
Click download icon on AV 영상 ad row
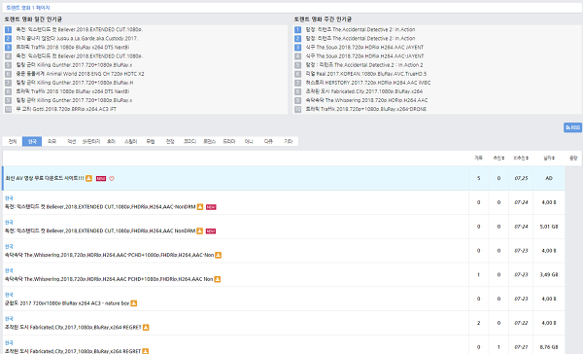point(88,178)
